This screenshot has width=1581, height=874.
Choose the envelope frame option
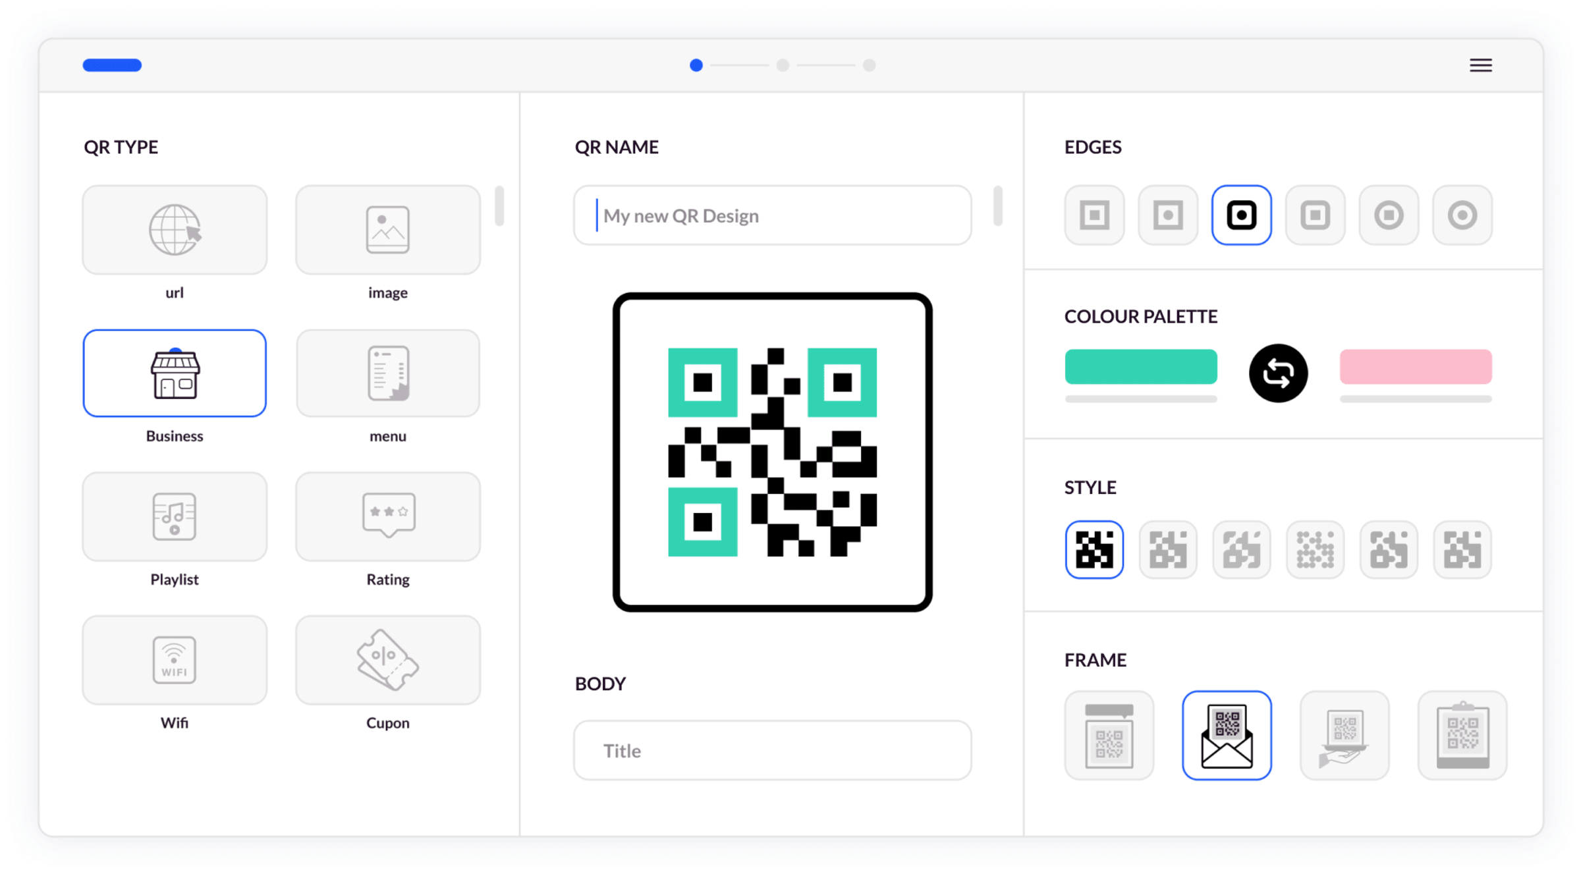[x=1227, y=735]
